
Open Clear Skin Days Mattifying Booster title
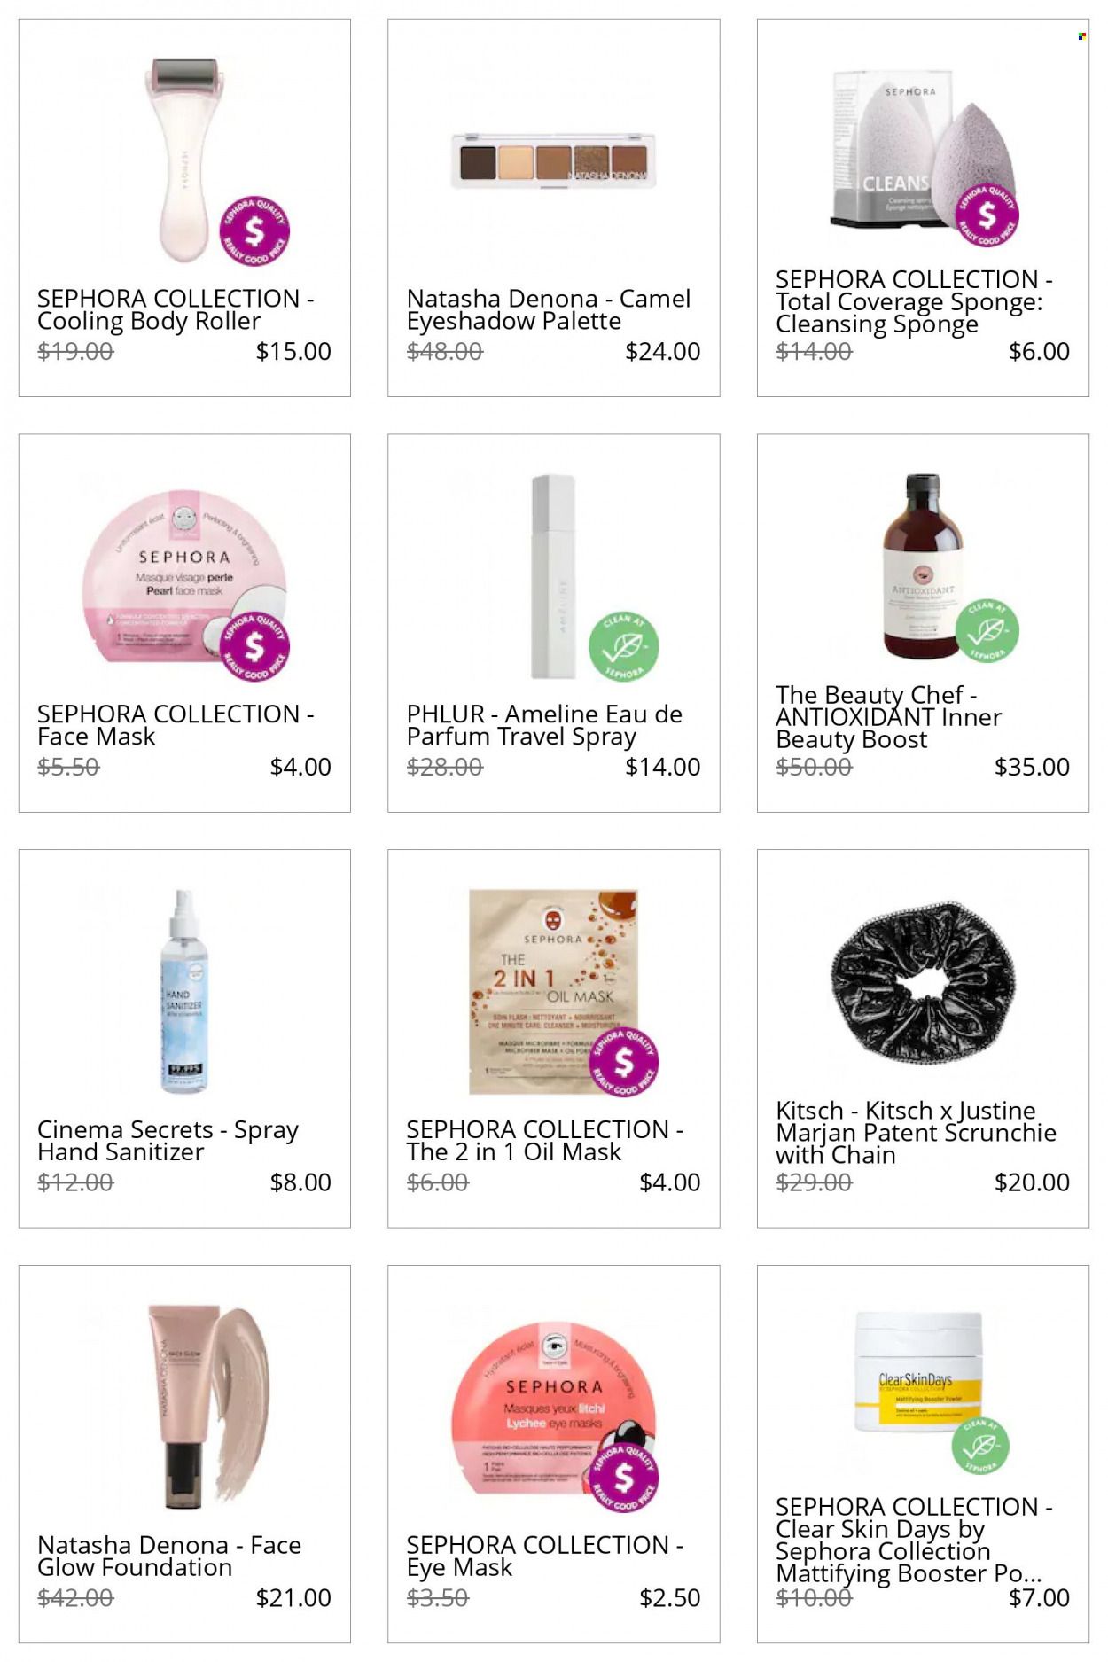click(x=914, y=1541)
